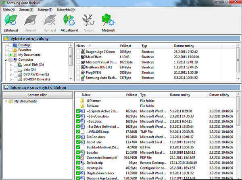Click the Microsoft Visual Studio shortcut icon
Image resolution: width=242 pixels, height=180 pixels.
83,62
